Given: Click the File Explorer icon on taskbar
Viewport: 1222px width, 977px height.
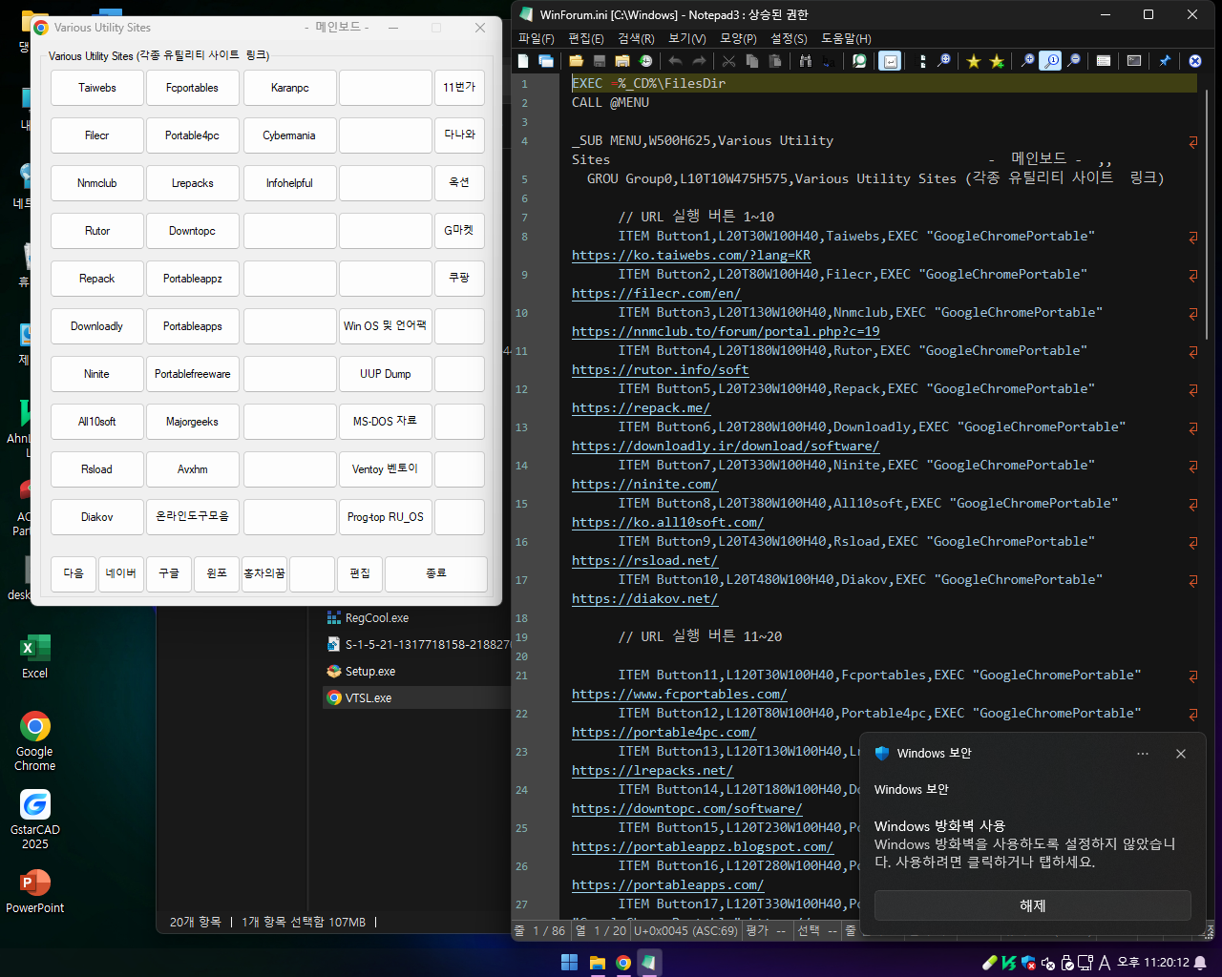Looking at the screenshot, I should (597, 963).
